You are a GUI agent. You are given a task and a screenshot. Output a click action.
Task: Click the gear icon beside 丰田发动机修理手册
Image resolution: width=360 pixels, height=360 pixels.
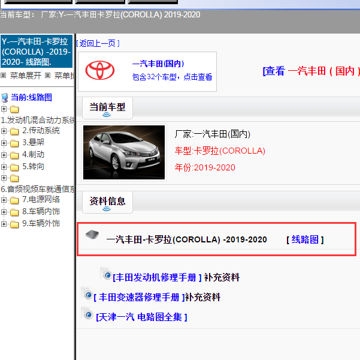coord(106,274)
